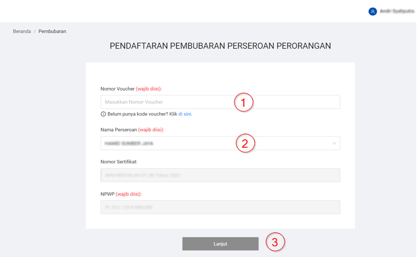
Task: Click the page heading Pendaftaran Pembubaran Perseroan Perorangan
Action: point(220,46)
